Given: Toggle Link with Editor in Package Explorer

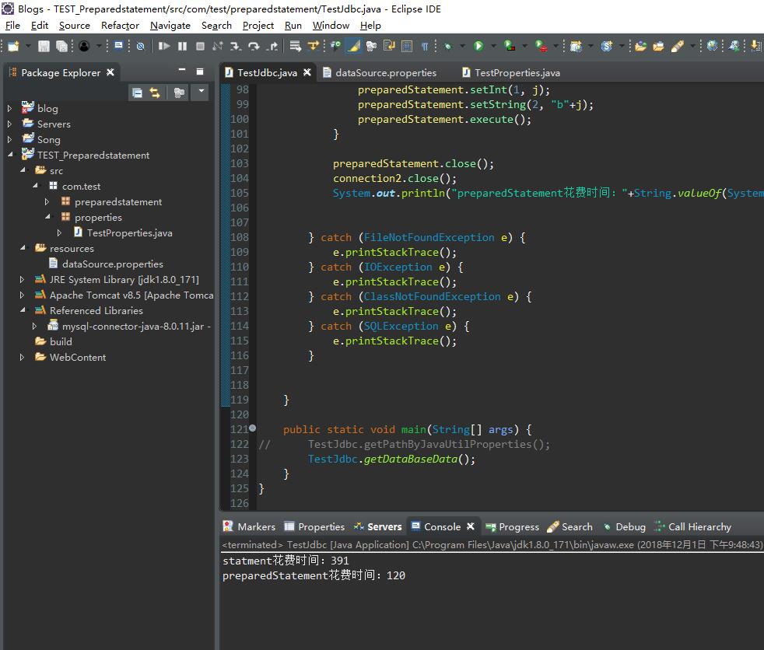Looking at the screenshot, I should tap(155, 93).
